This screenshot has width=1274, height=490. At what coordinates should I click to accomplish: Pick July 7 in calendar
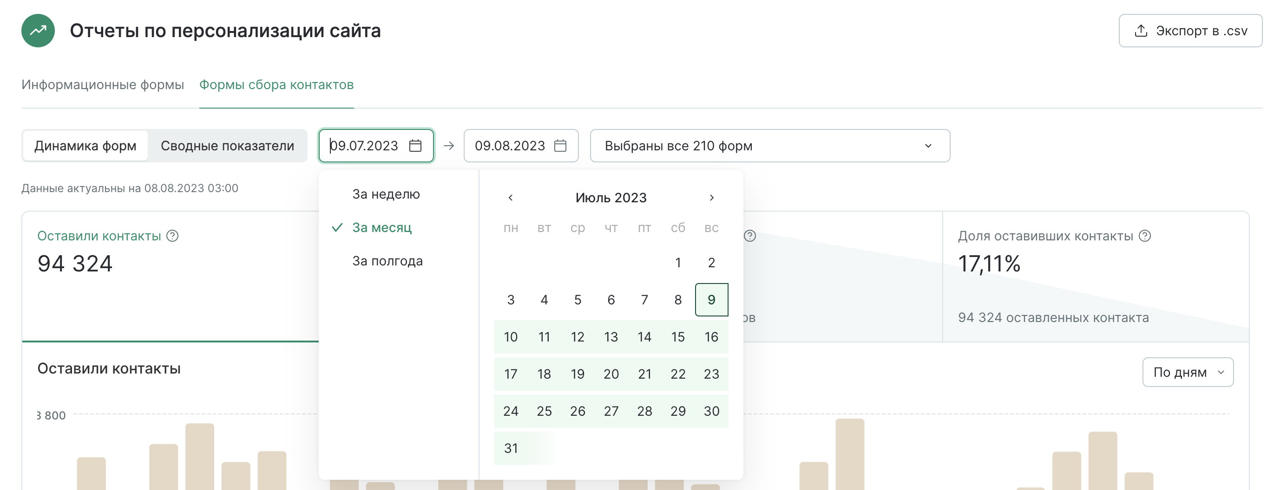click(x=644, y=300)
